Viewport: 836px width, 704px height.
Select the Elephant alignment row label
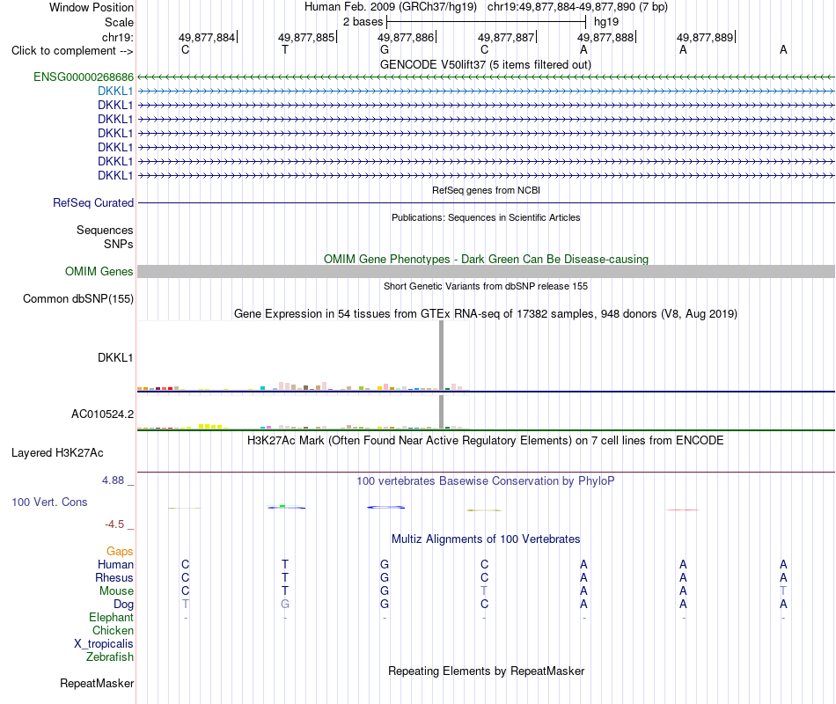pos(112,617)
